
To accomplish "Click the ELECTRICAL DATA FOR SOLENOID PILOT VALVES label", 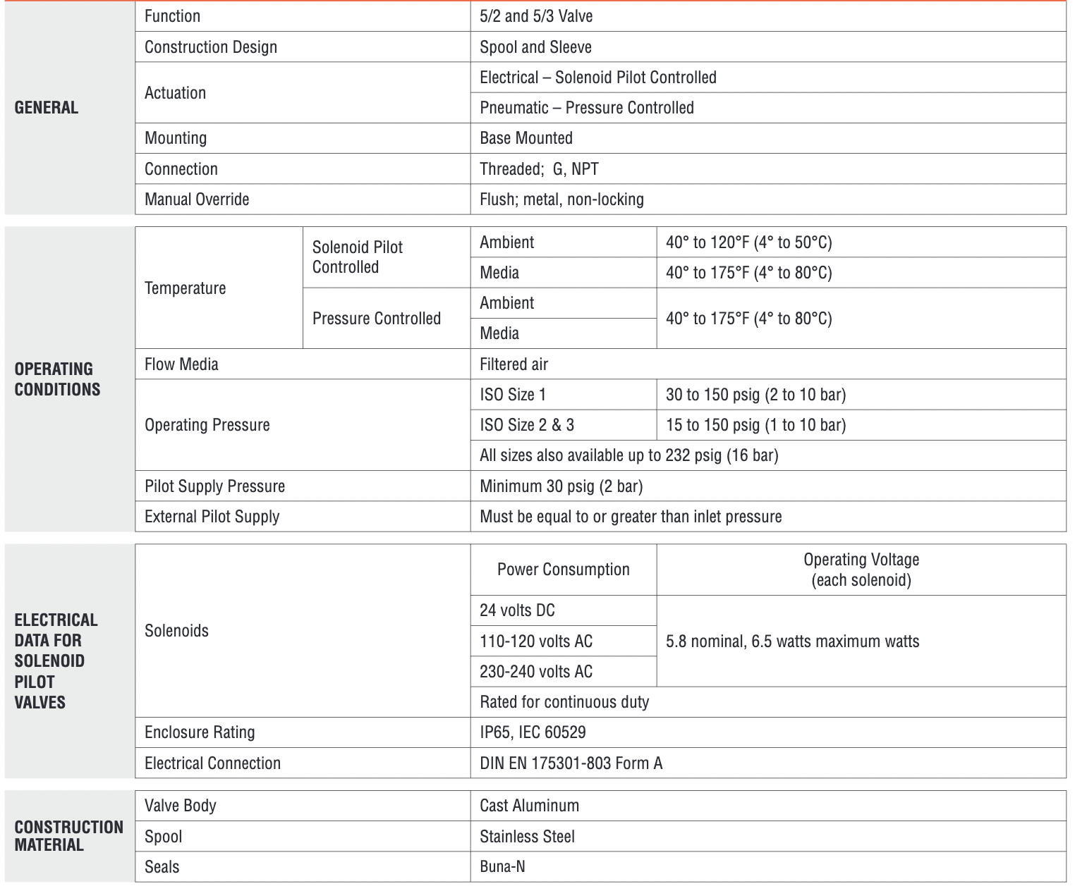I will 56,661.
